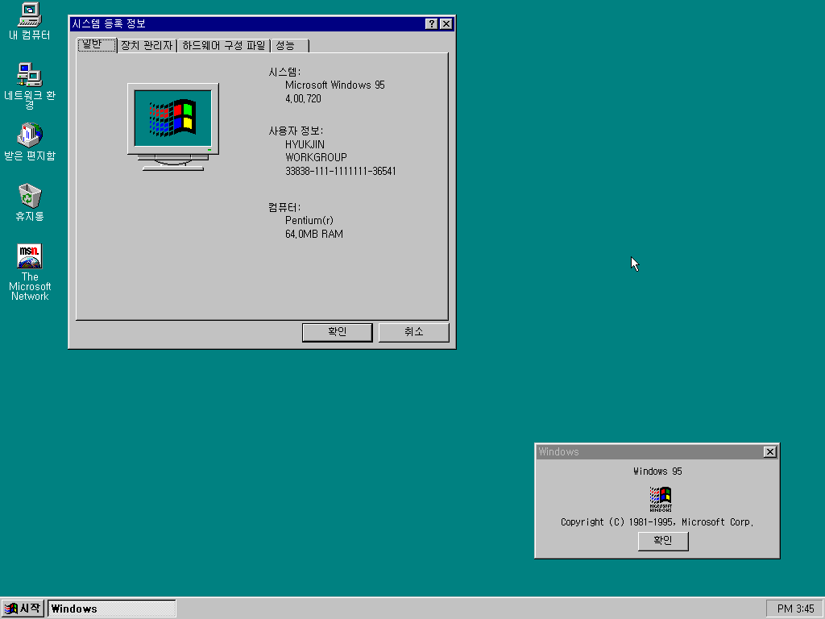Click the Pentium(r) processor text
This screenshot has height=619, width=825.
309,221
